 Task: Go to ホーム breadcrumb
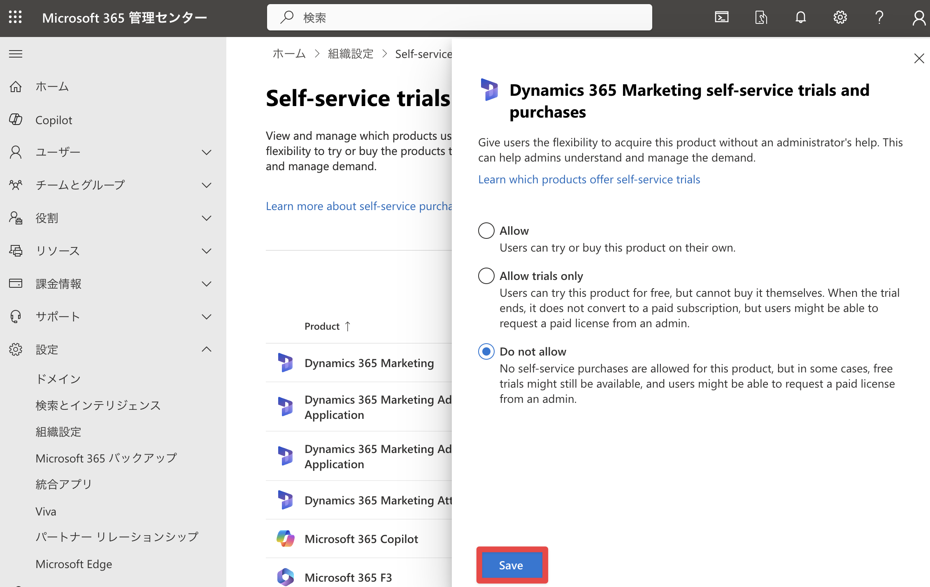click(x=289, y=53)
